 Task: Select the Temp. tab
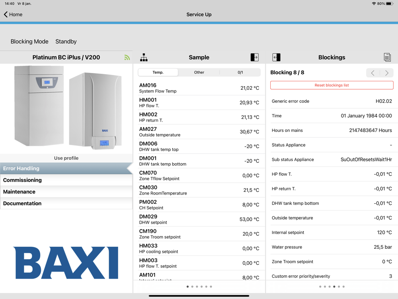coord(158,73)
